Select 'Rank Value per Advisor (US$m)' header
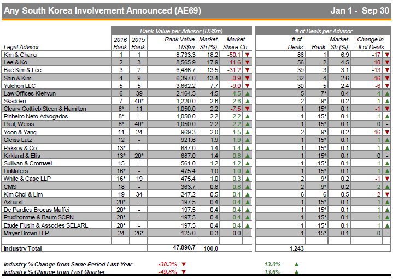Image resolution: width=393 pixels, height=279 pixels. tap(181, 31)
